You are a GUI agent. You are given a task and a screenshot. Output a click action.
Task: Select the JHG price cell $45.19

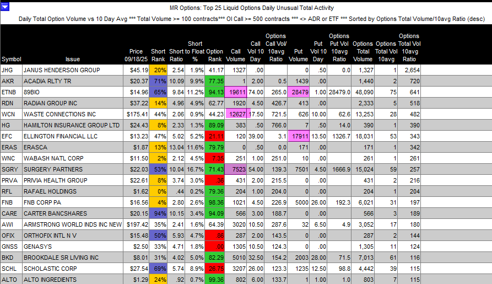(138, 71)
